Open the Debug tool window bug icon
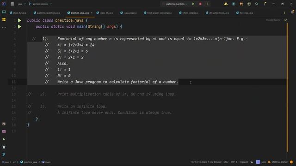296x166 pixels. point(4,147)
